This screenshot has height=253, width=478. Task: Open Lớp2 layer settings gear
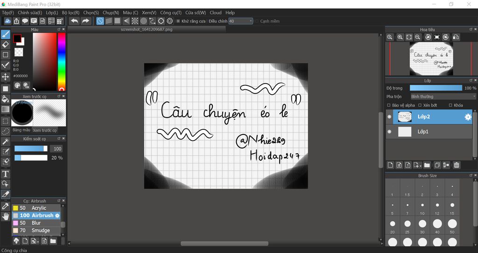pyautogui.click(x=468, y=117)
